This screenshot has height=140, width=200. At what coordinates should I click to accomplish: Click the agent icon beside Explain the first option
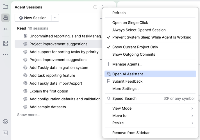[25, 91]
